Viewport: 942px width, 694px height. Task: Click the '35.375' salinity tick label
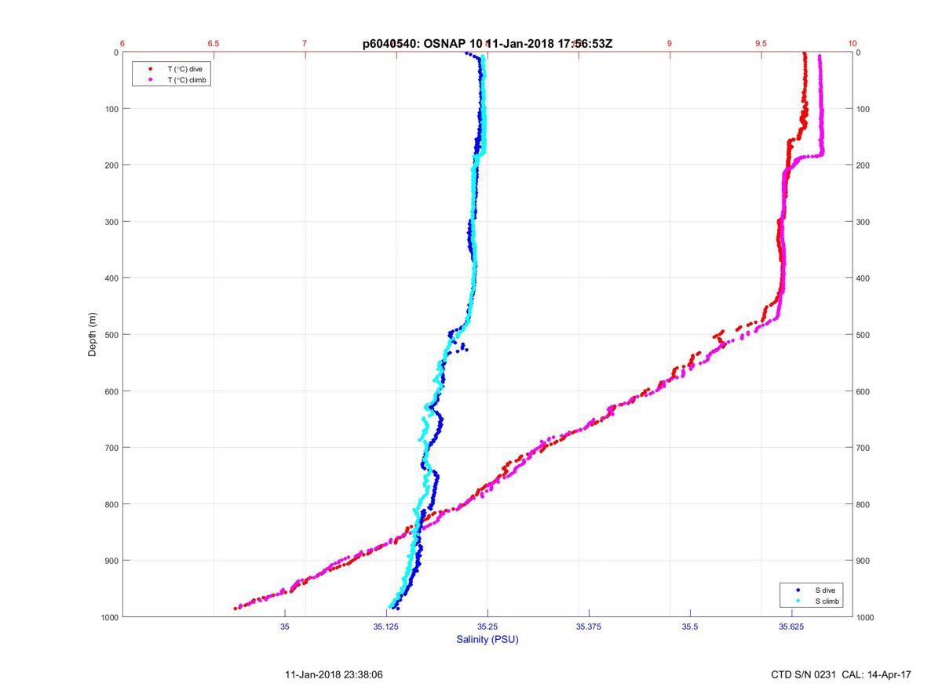click(x=589, y=627)
